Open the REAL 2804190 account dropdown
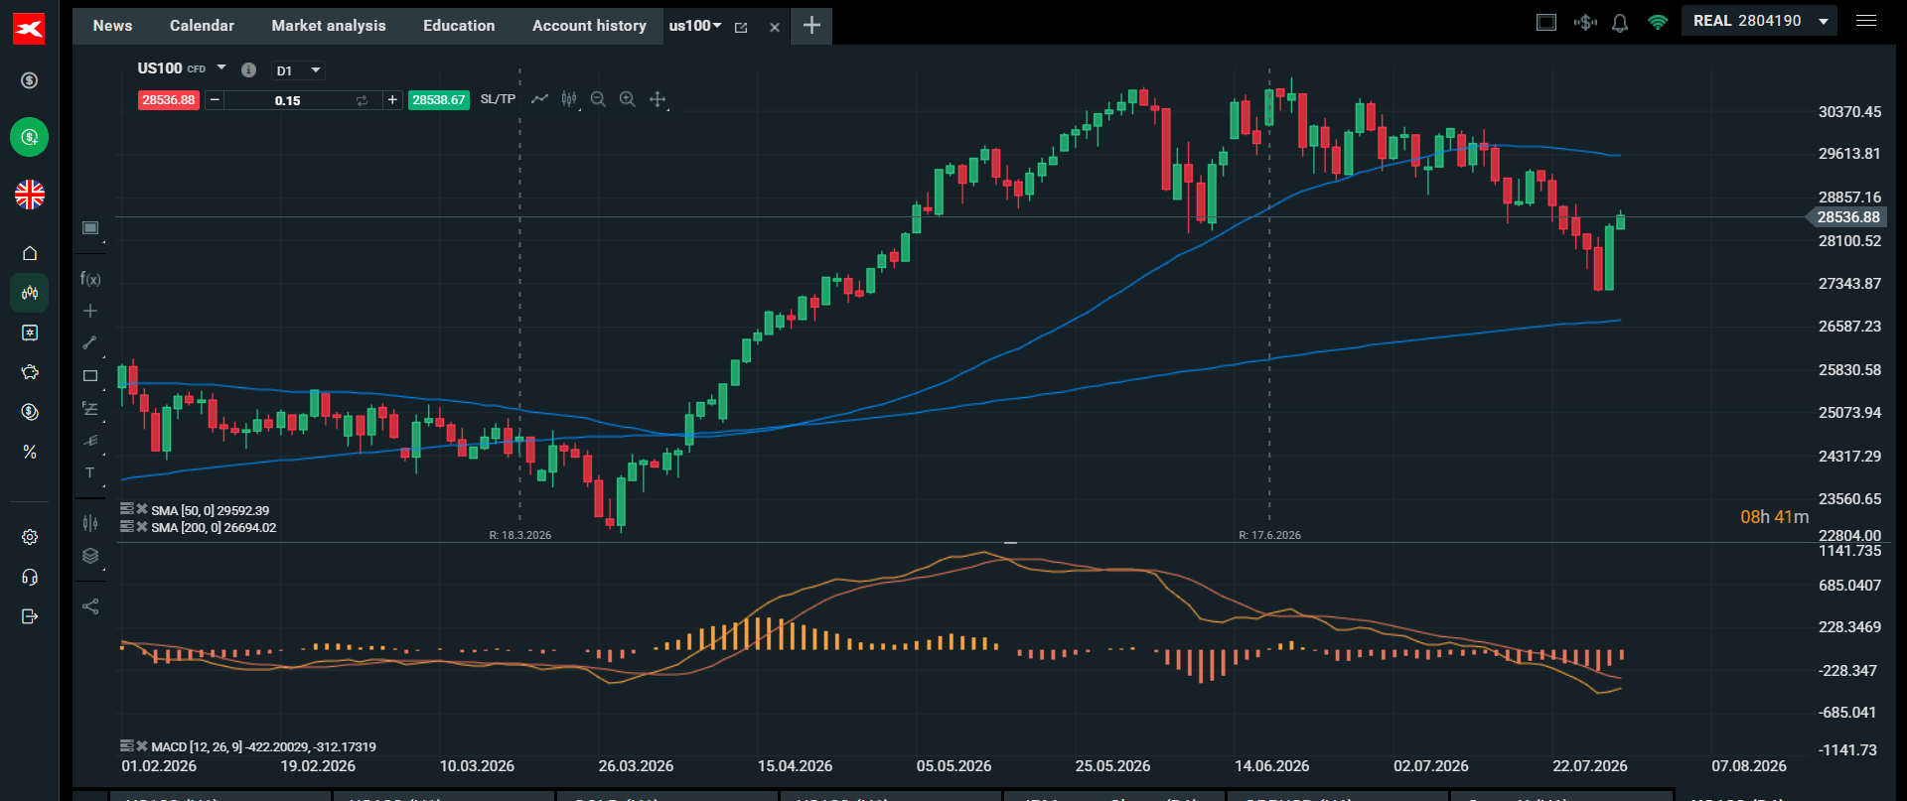 1759,21
